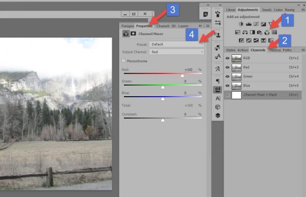Image resolution: width=306 pixels, height=197 pixels.
Task: Add a Levels adjustment
Action: 248,24
